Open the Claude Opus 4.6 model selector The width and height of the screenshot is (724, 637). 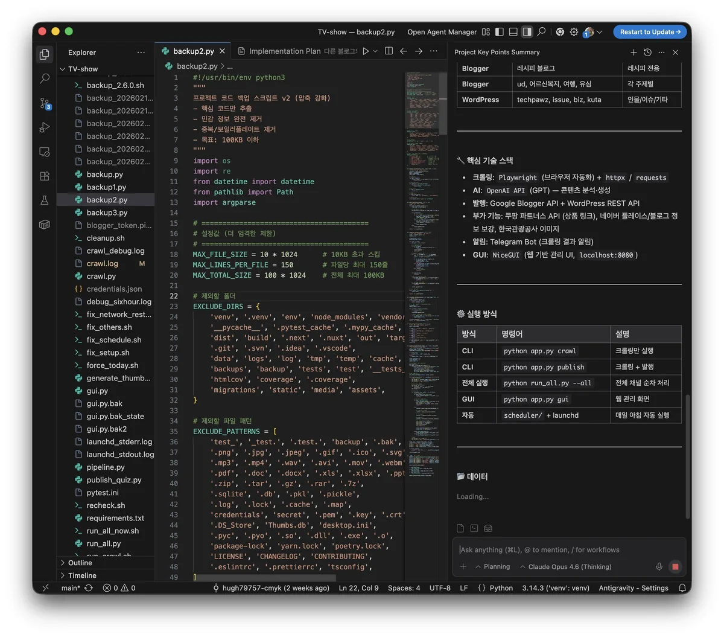[x=565, y=566]
